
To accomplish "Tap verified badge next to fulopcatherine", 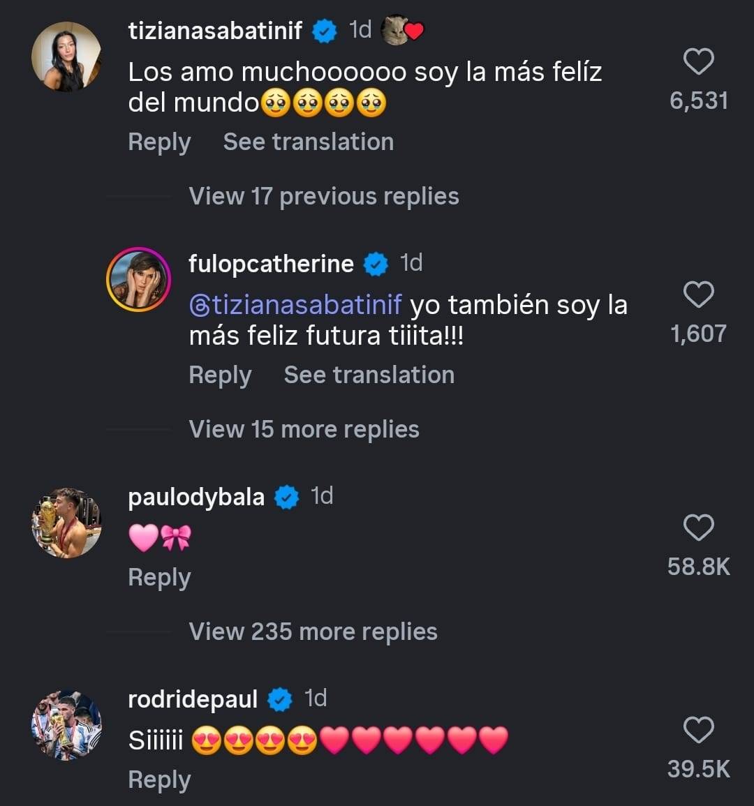I will click(377, 264).
